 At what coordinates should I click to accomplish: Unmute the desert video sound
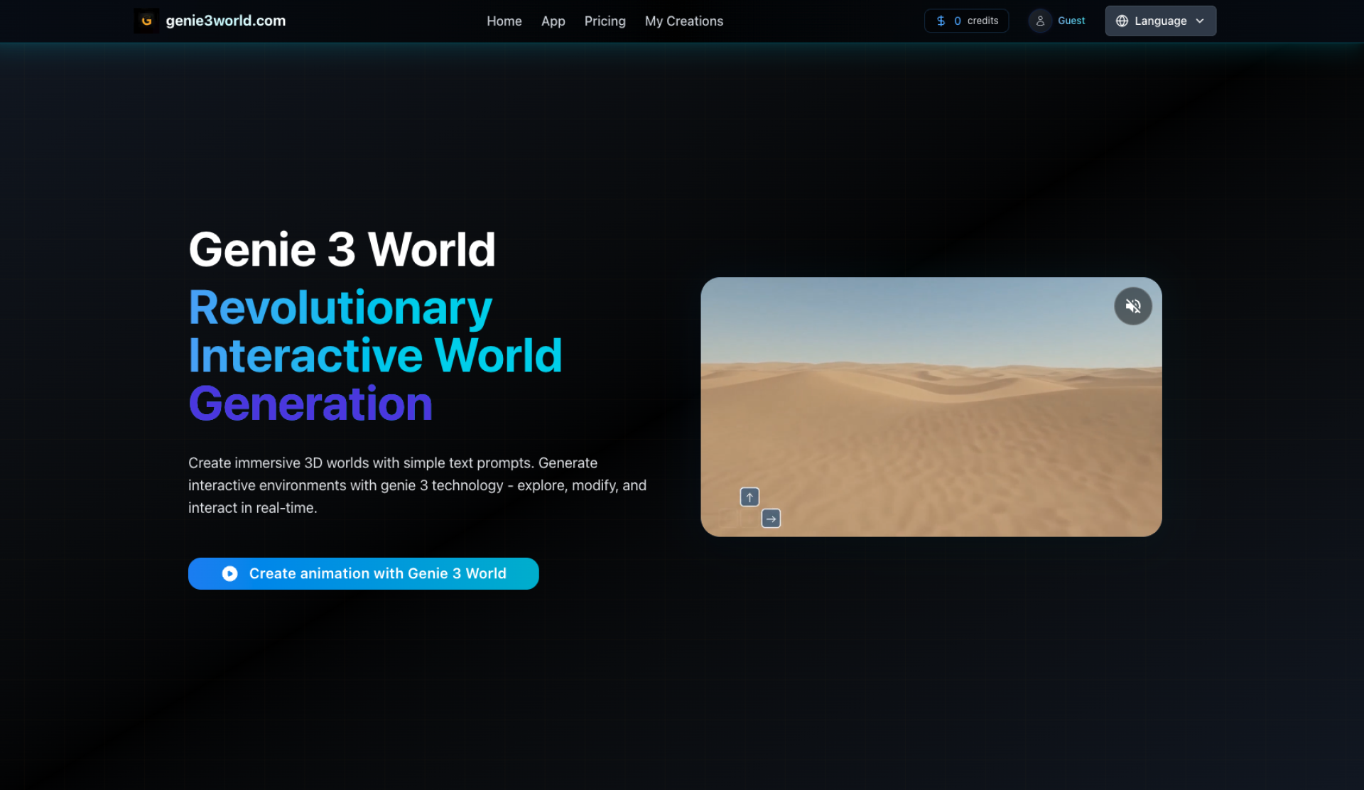pyautogui.click(x=1132, y=306)
